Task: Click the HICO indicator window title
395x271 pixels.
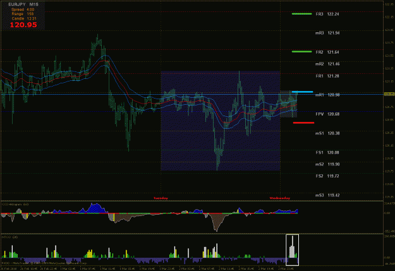Action: click(x=9, y=237)
